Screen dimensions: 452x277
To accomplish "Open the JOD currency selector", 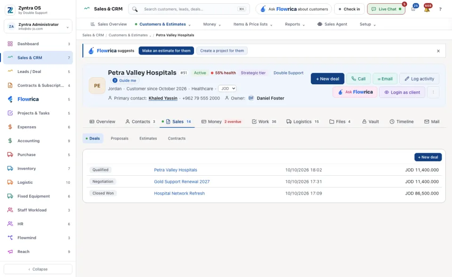I will coord(227,89).
